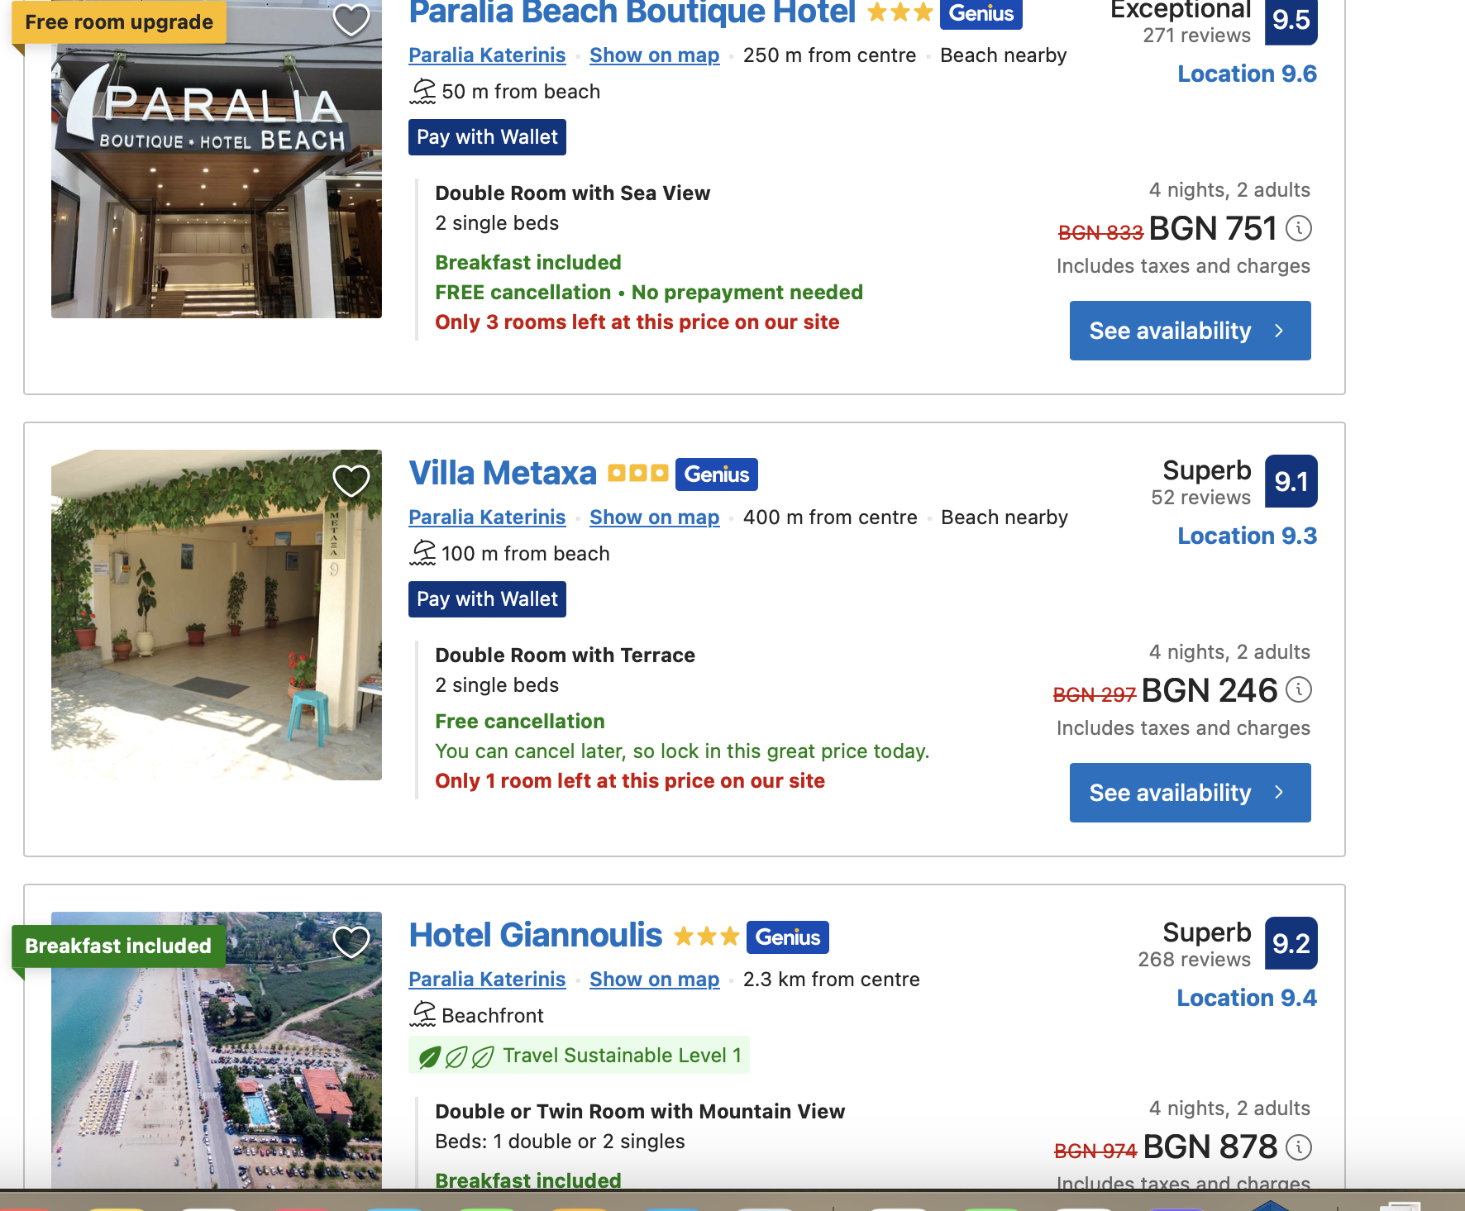This screenshot has height=1211, width=1465.
Task: See availability for Paralia Beach Boutique Hotel
Action: click(1191, 331)
